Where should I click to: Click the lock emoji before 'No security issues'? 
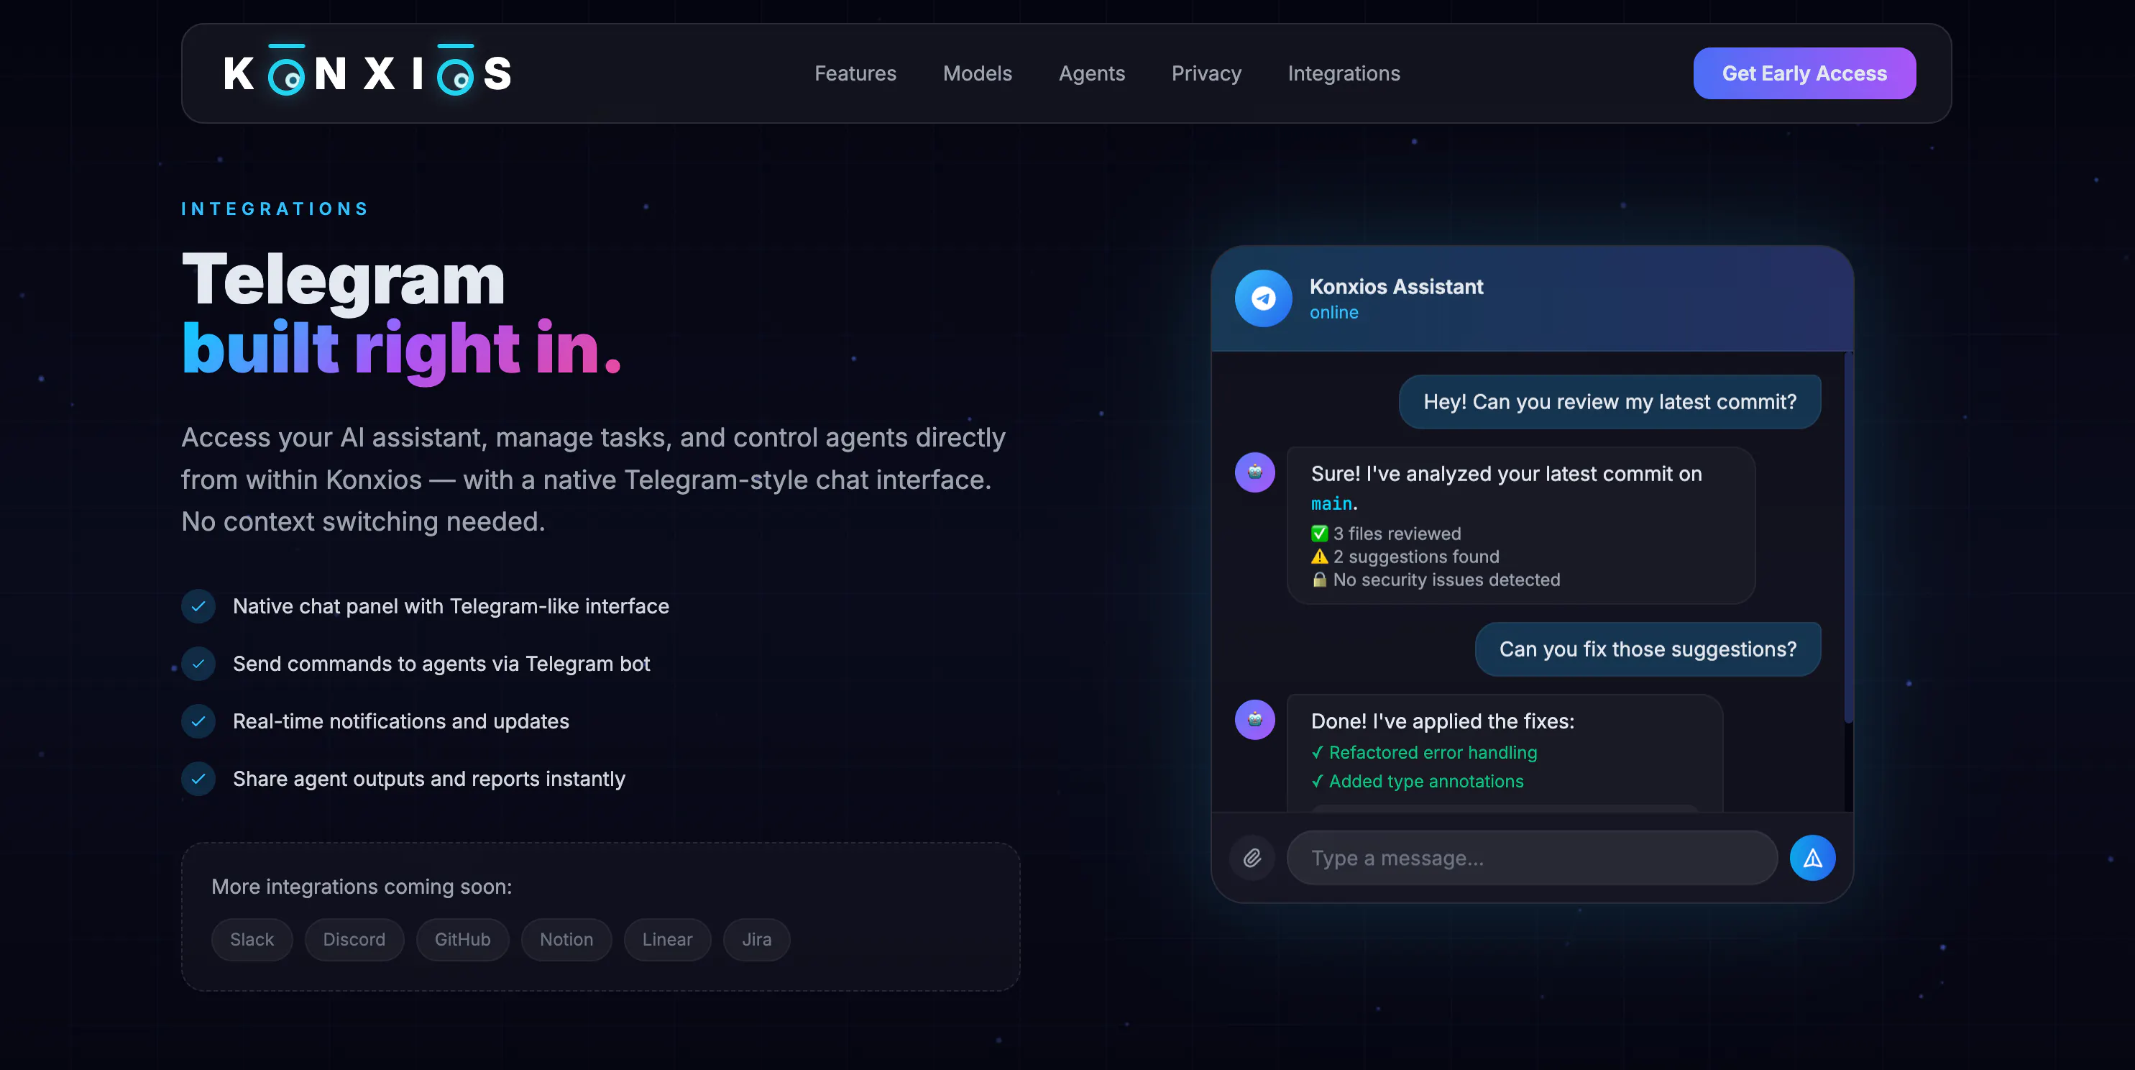point(1319,580)
